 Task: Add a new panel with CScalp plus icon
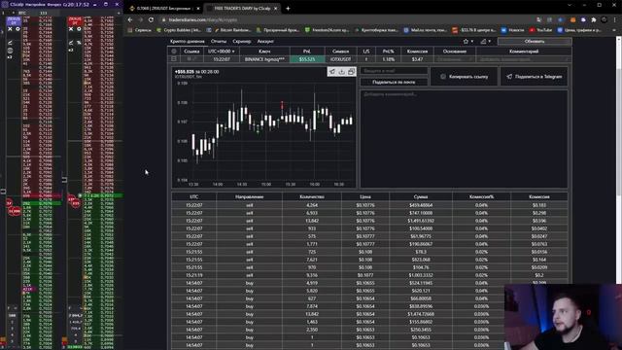click(119, 13)
